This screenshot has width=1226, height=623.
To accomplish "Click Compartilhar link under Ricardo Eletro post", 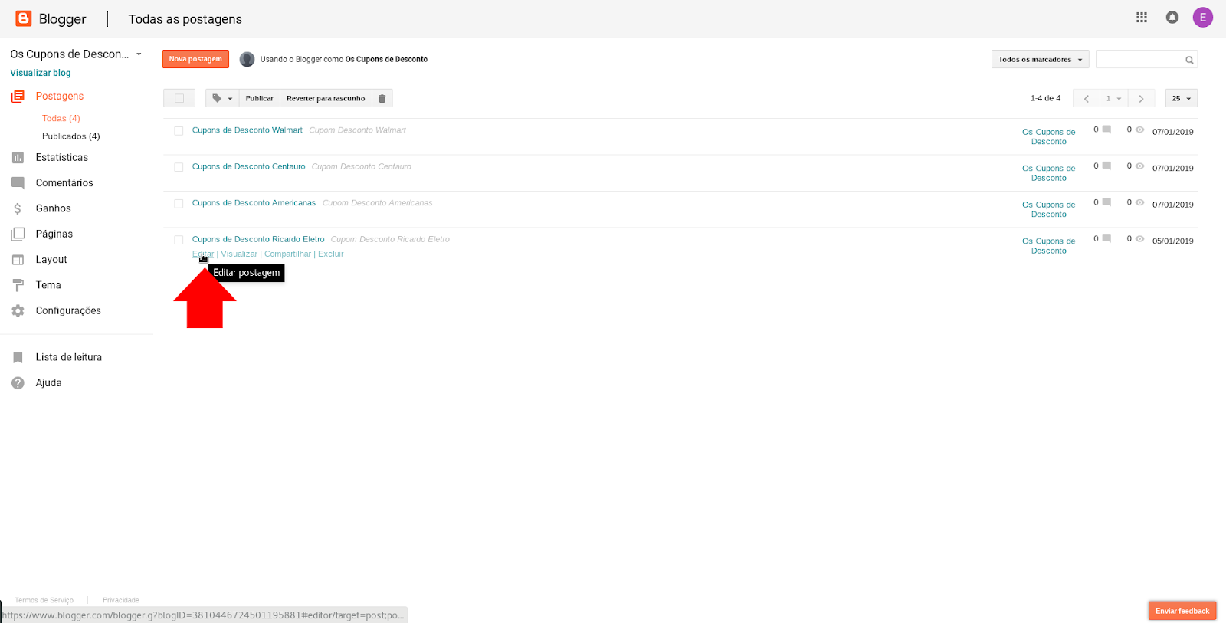I will 288,254.
